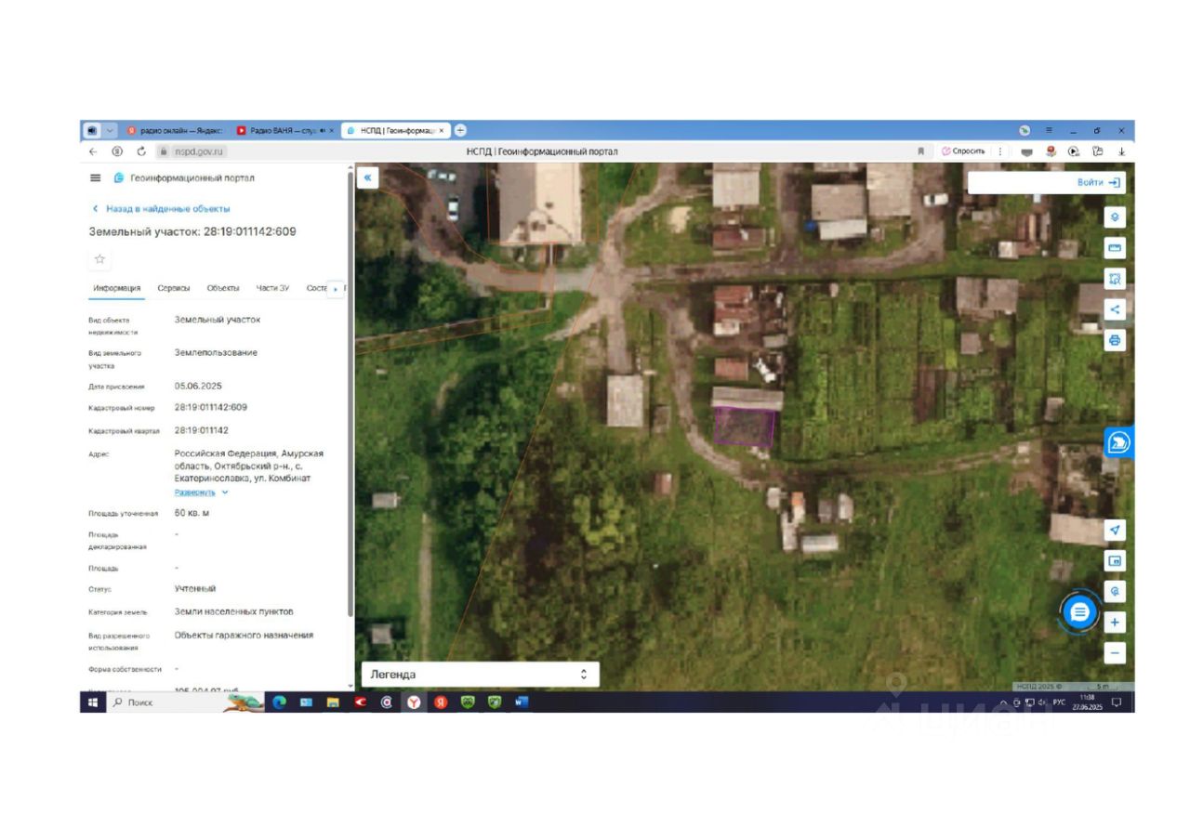Screen dimensions: 1190x840
Task: Open Microsoft Edge from taskbar
Action: point(279,702)
